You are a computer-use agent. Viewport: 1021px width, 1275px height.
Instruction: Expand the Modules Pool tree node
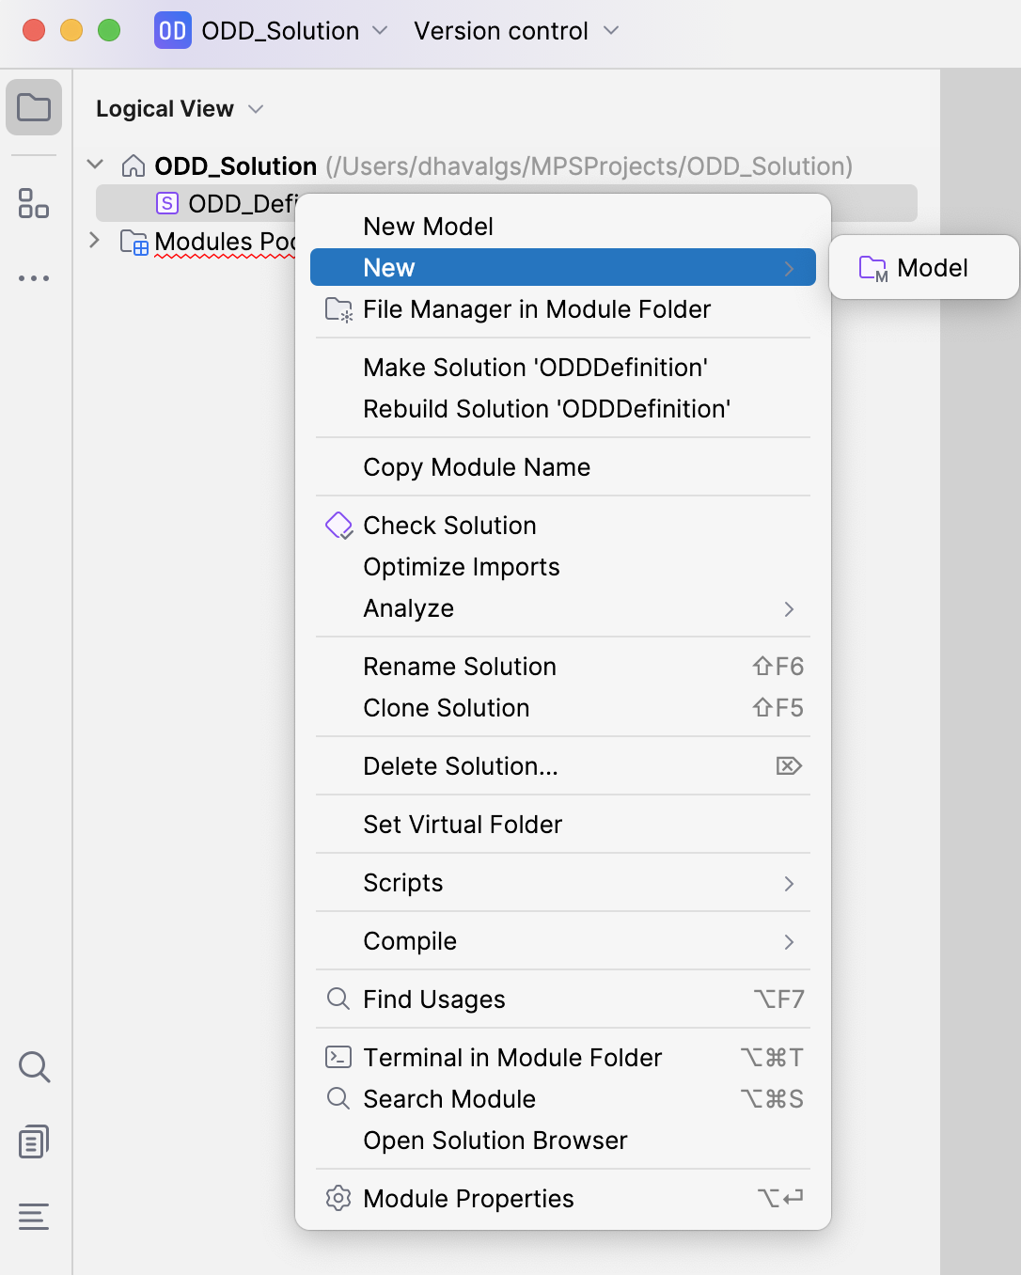[x=94, y=241]
